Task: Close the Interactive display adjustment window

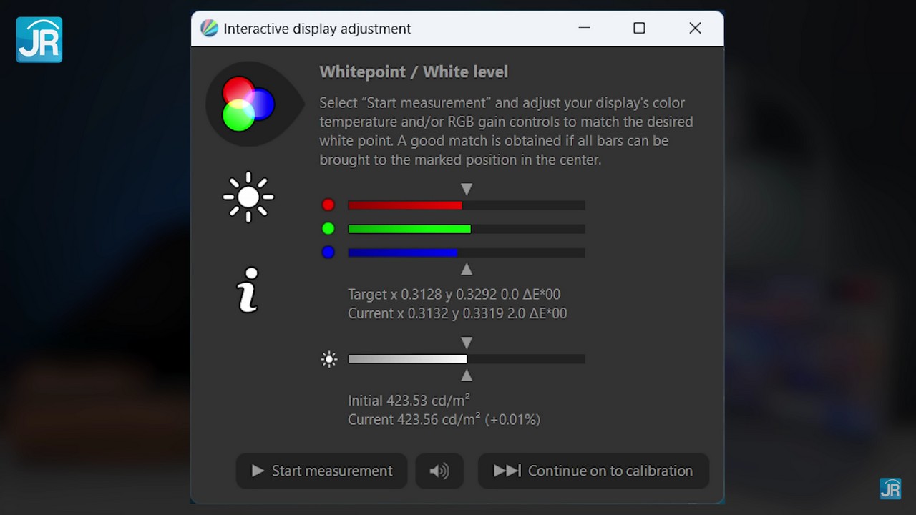Action: point(695,28)
